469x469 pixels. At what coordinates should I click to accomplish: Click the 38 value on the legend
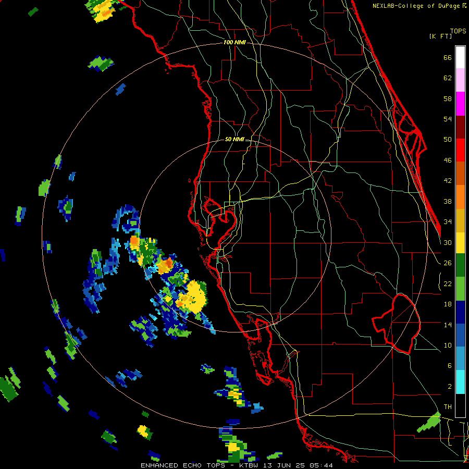(448, 201)
